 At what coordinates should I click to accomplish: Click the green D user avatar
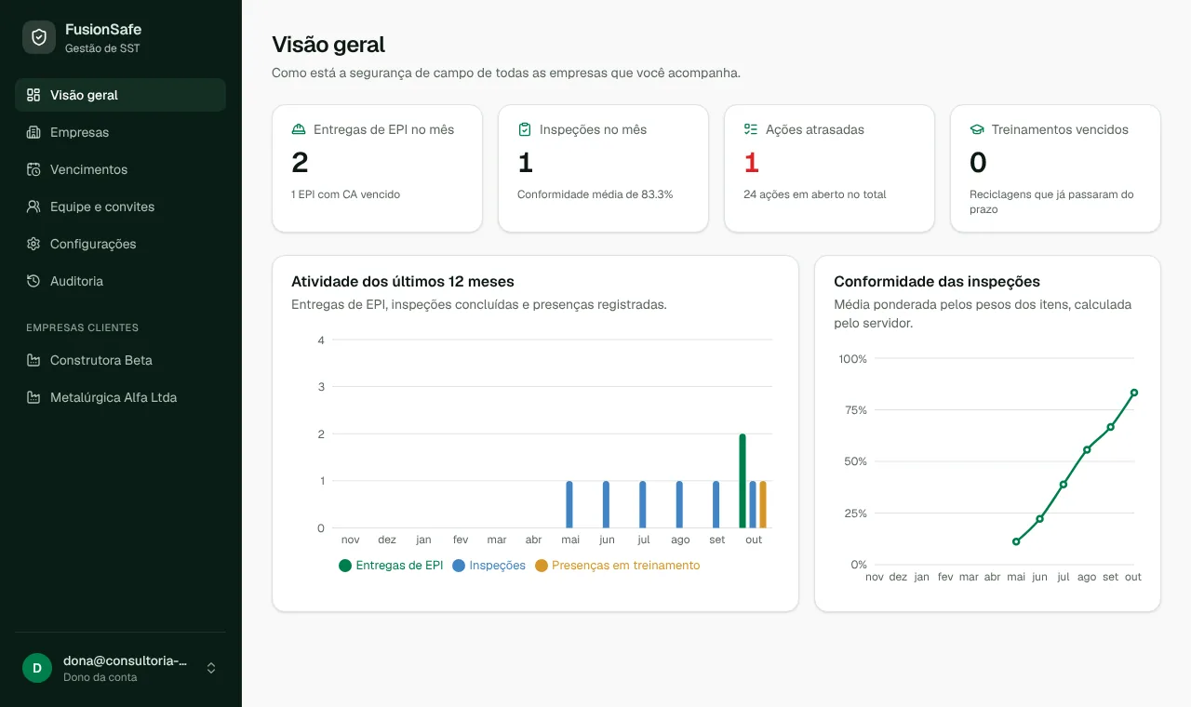coord(37,668)
